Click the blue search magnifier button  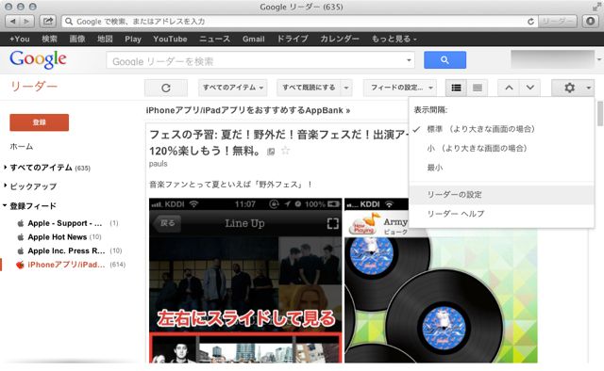[445, 60]
